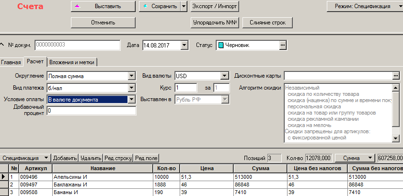The height and width of the screenshot is (196, 403).
Task: Open the Вид платежа dropdown
Action: (132, 88)
